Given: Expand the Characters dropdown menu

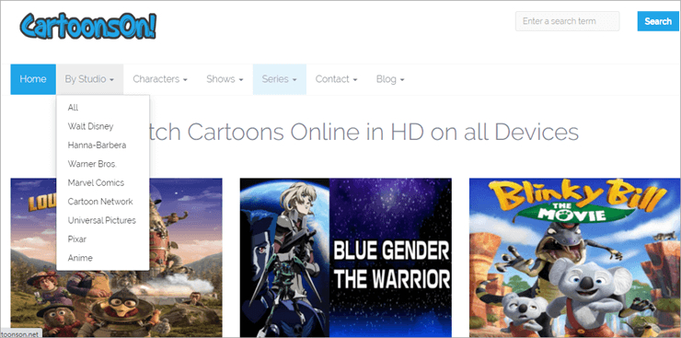Looking at the screenshot, I should tap(160, 79).
